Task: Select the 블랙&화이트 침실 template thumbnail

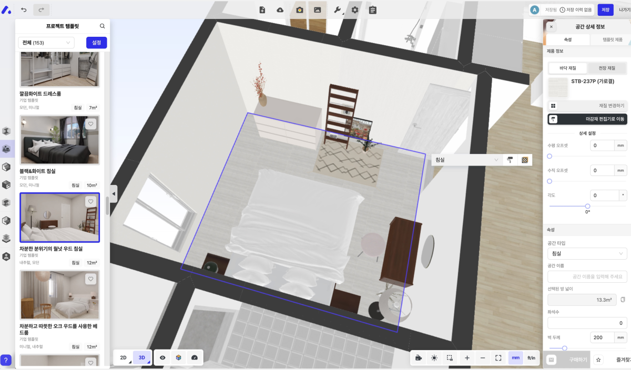Action: [59, 140]
